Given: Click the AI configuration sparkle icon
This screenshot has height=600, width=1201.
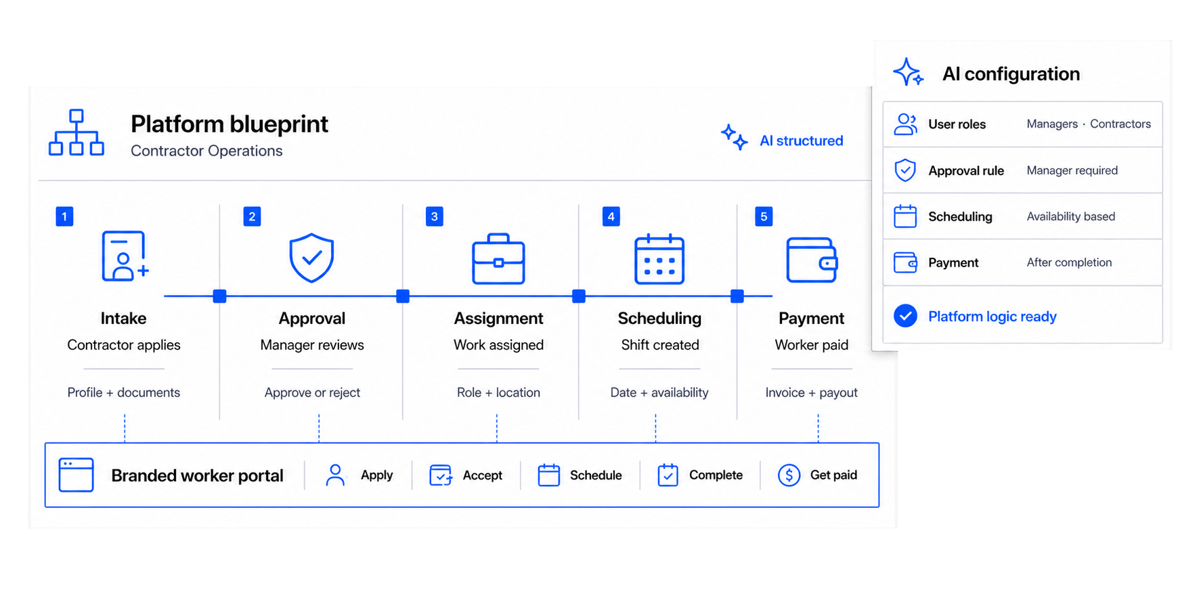Looking at the screenshot, I should [x=908, y=72].
